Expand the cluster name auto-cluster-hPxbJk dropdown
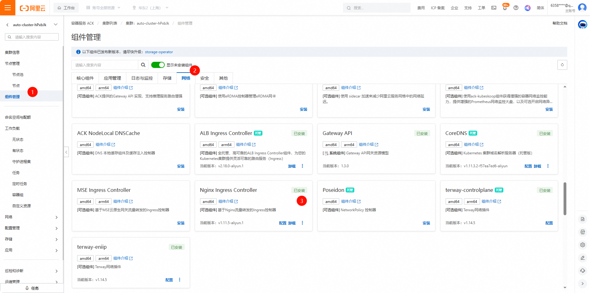The image size is (590, 293). click(56, 25)
